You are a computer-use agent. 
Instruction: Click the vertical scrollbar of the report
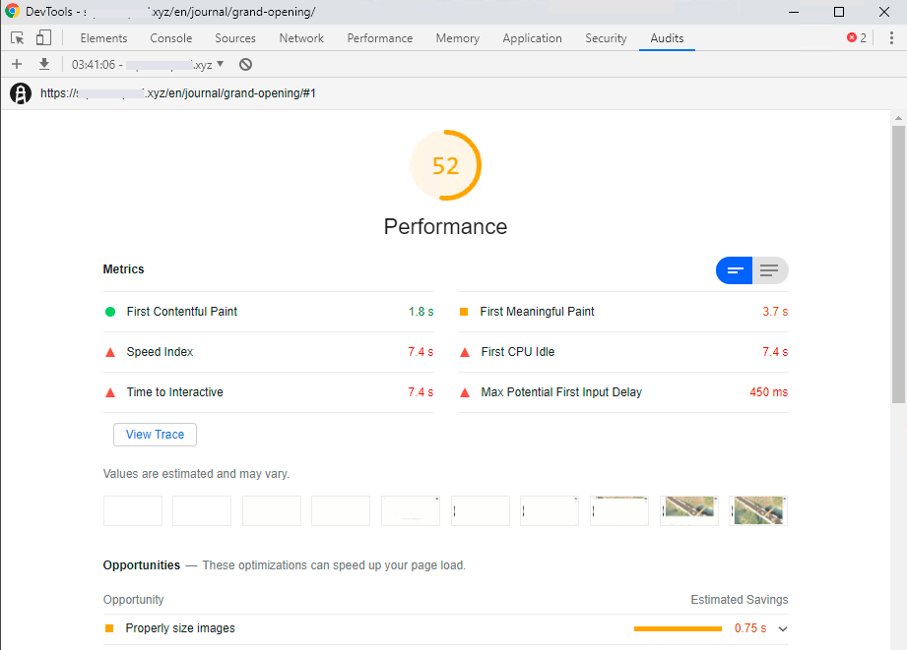(x=898, y=266)
